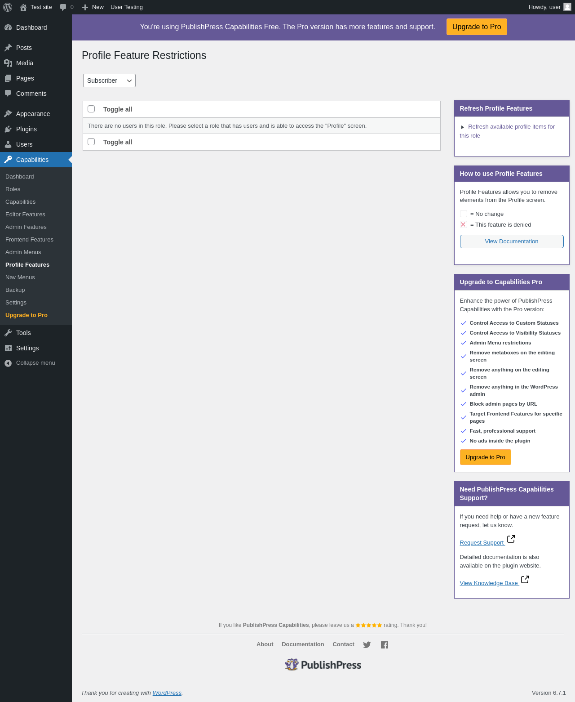Screen dimensions: 575x702
Task: Click the Pages icon in sidebar
Action: (8, 78)
